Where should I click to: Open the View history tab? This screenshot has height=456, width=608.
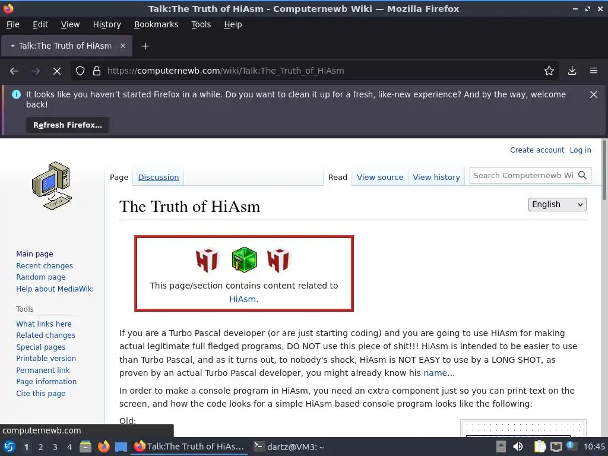pos(436,177)
